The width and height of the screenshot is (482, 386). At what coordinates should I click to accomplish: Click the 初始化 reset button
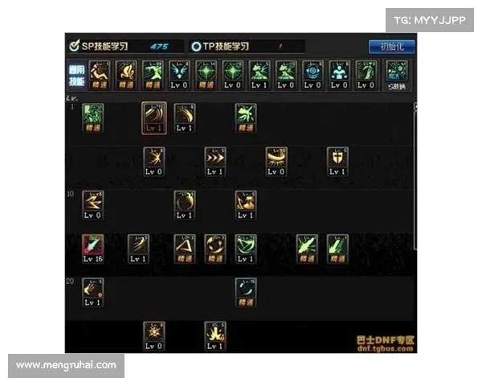point(392,47)
